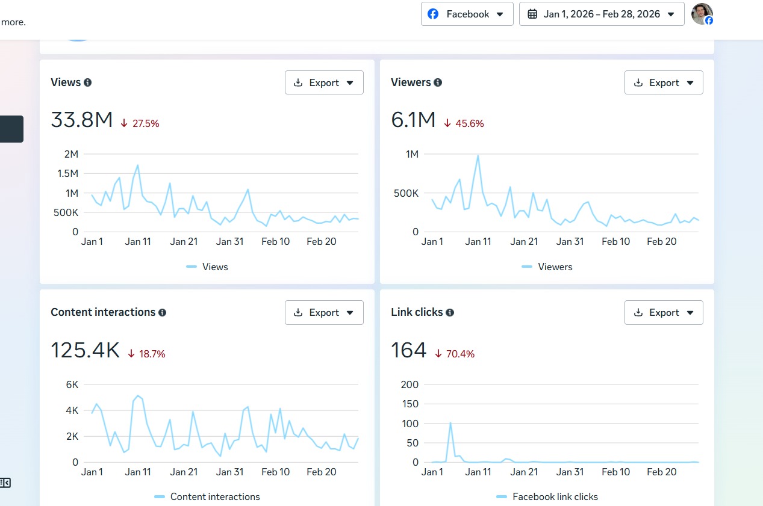Click the info icon next to Viewers
Viewport: 763px width, 506px height.
coord(438,82)
